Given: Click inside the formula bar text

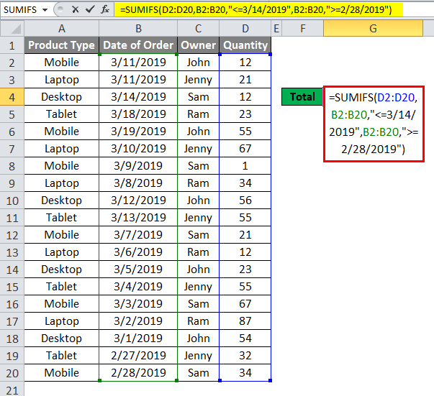Looking at the screenshot, I should pyautogui.click(x=256, y=10).
